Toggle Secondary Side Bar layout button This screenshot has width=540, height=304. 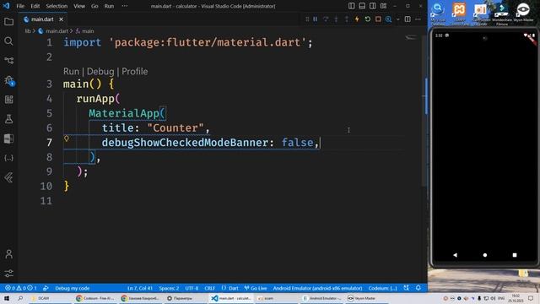pyautogui.click(x=373, y=6)
